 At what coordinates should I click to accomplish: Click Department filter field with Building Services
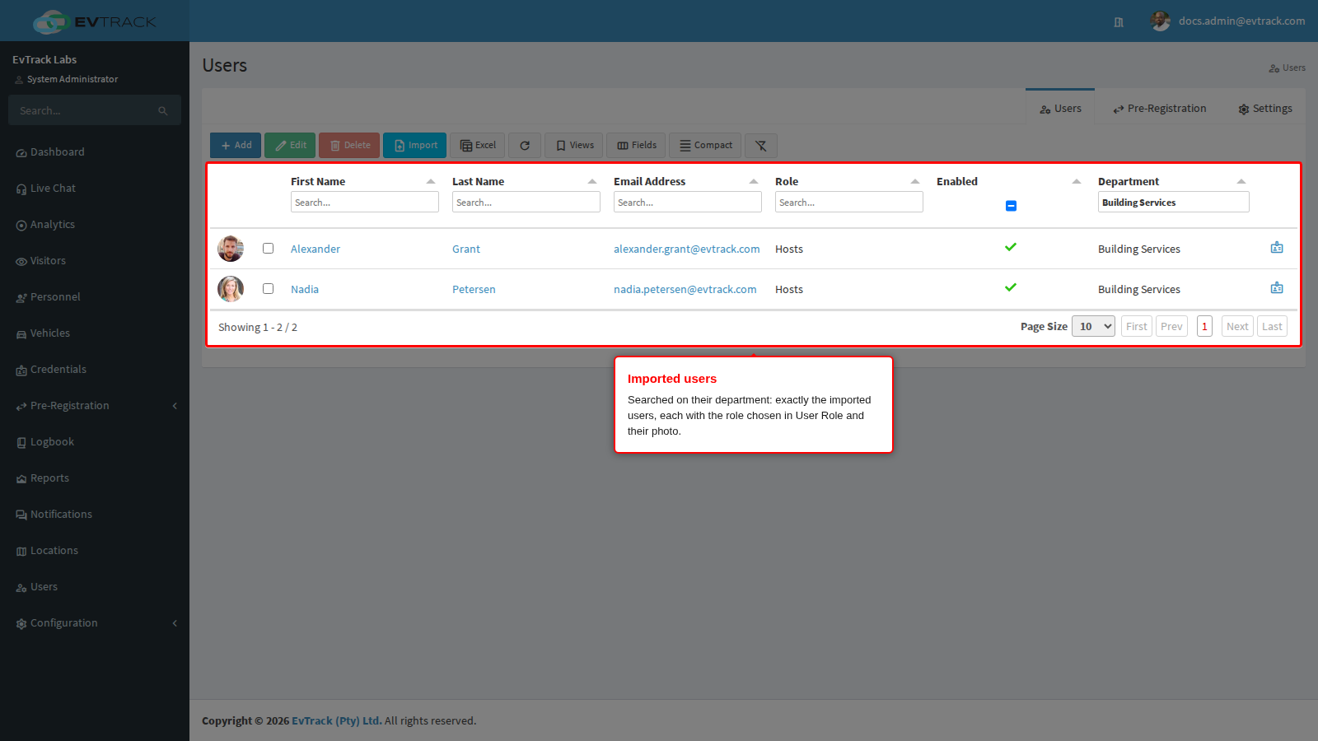1173,202
